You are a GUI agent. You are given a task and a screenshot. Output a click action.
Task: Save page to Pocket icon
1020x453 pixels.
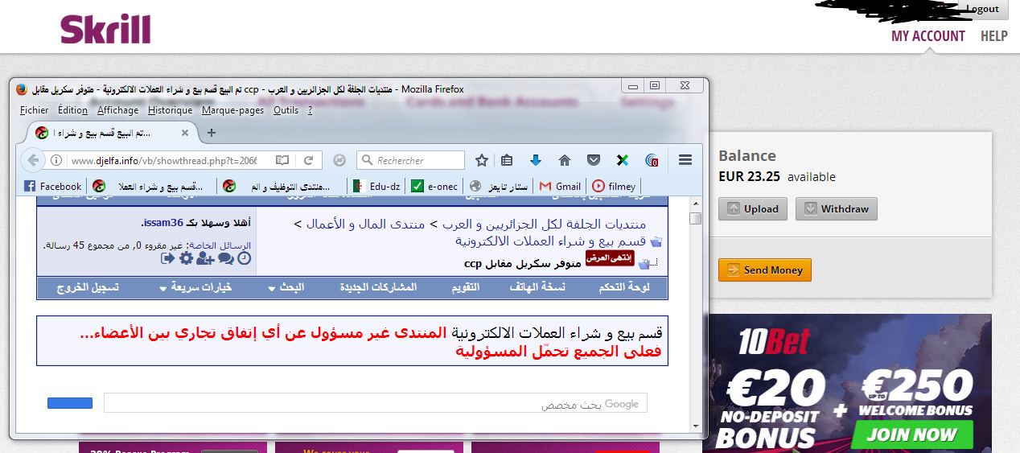(x=593, y=160)
